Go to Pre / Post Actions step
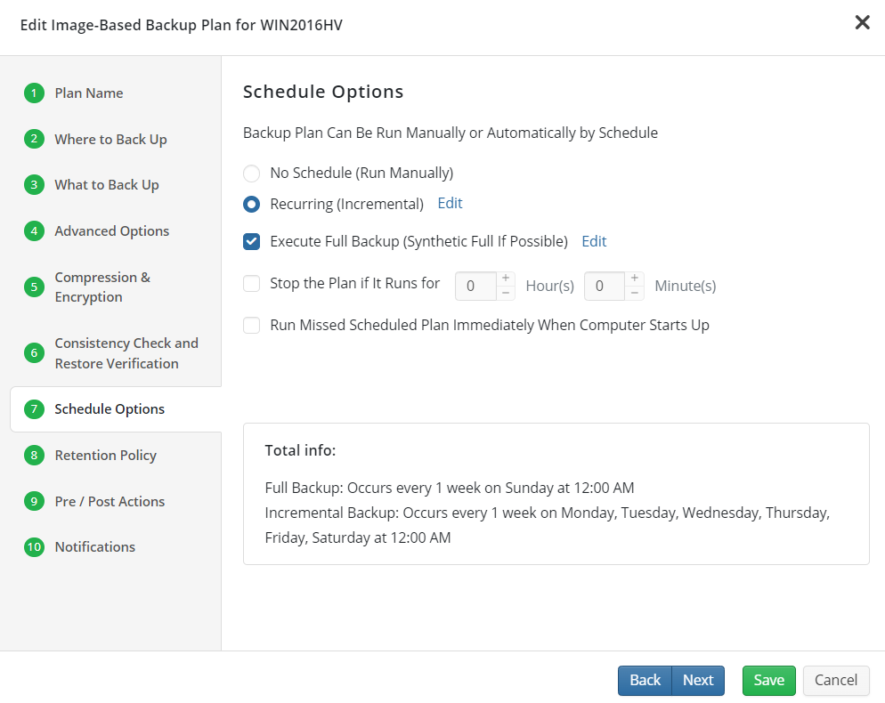885x703 pixels. point(110,502)
